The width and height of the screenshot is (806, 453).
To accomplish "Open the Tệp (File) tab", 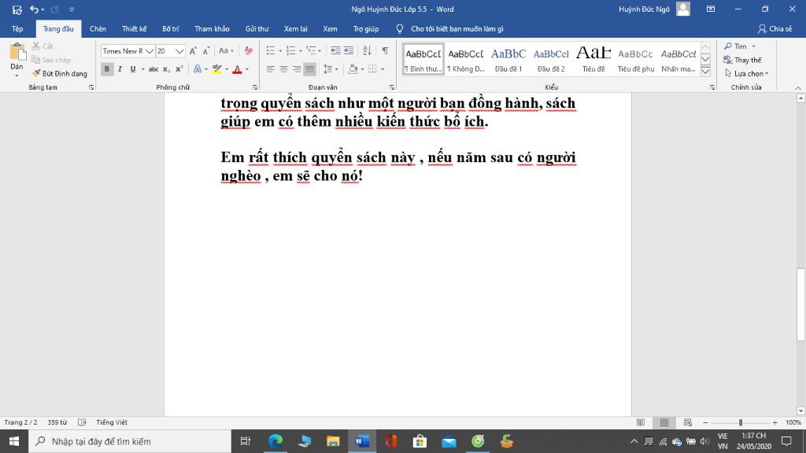I will coord(17,29).
